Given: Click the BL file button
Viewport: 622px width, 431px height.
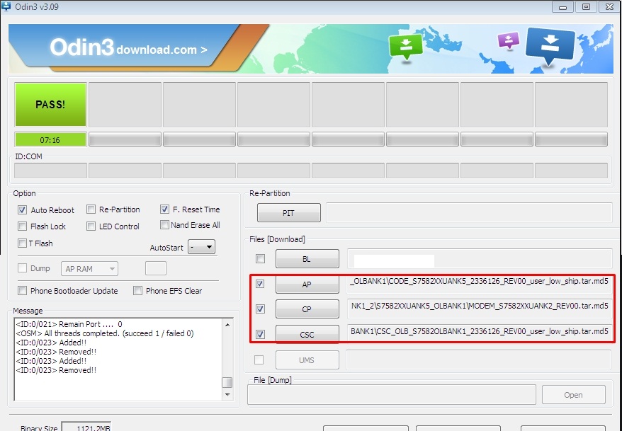Looking at the screenshot, I should tap(307, 259).
